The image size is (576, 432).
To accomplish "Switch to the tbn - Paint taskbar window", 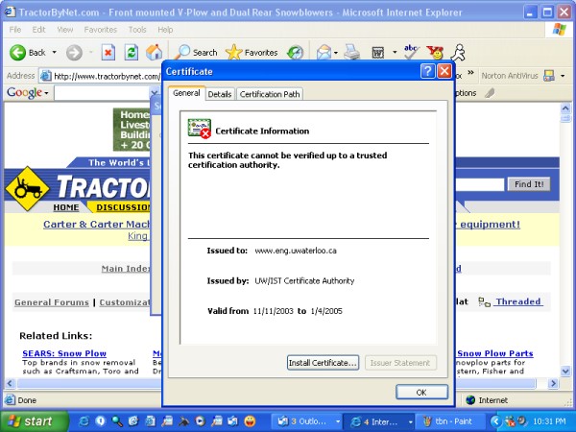I will coord(453,421).
